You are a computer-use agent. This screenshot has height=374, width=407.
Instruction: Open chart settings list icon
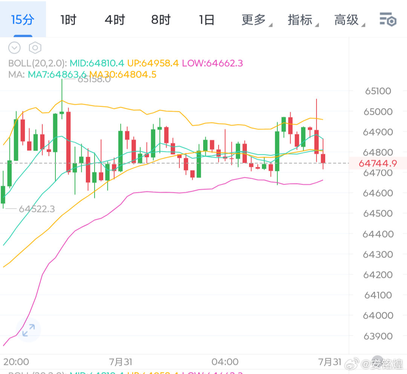point(388,20)
